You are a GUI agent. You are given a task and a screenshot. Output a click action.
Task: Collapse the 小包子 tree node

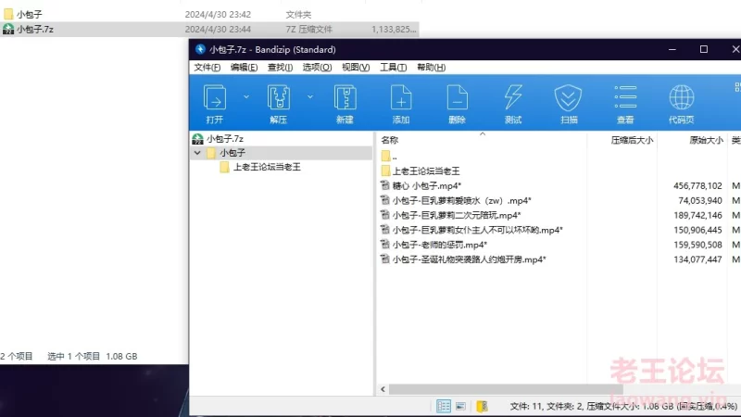[x=197, y=153]
